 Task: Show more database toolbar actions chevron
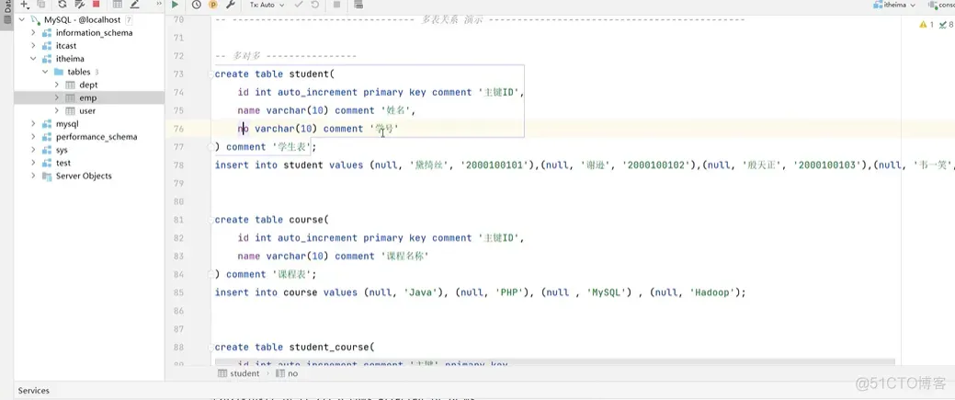(159, 4)
